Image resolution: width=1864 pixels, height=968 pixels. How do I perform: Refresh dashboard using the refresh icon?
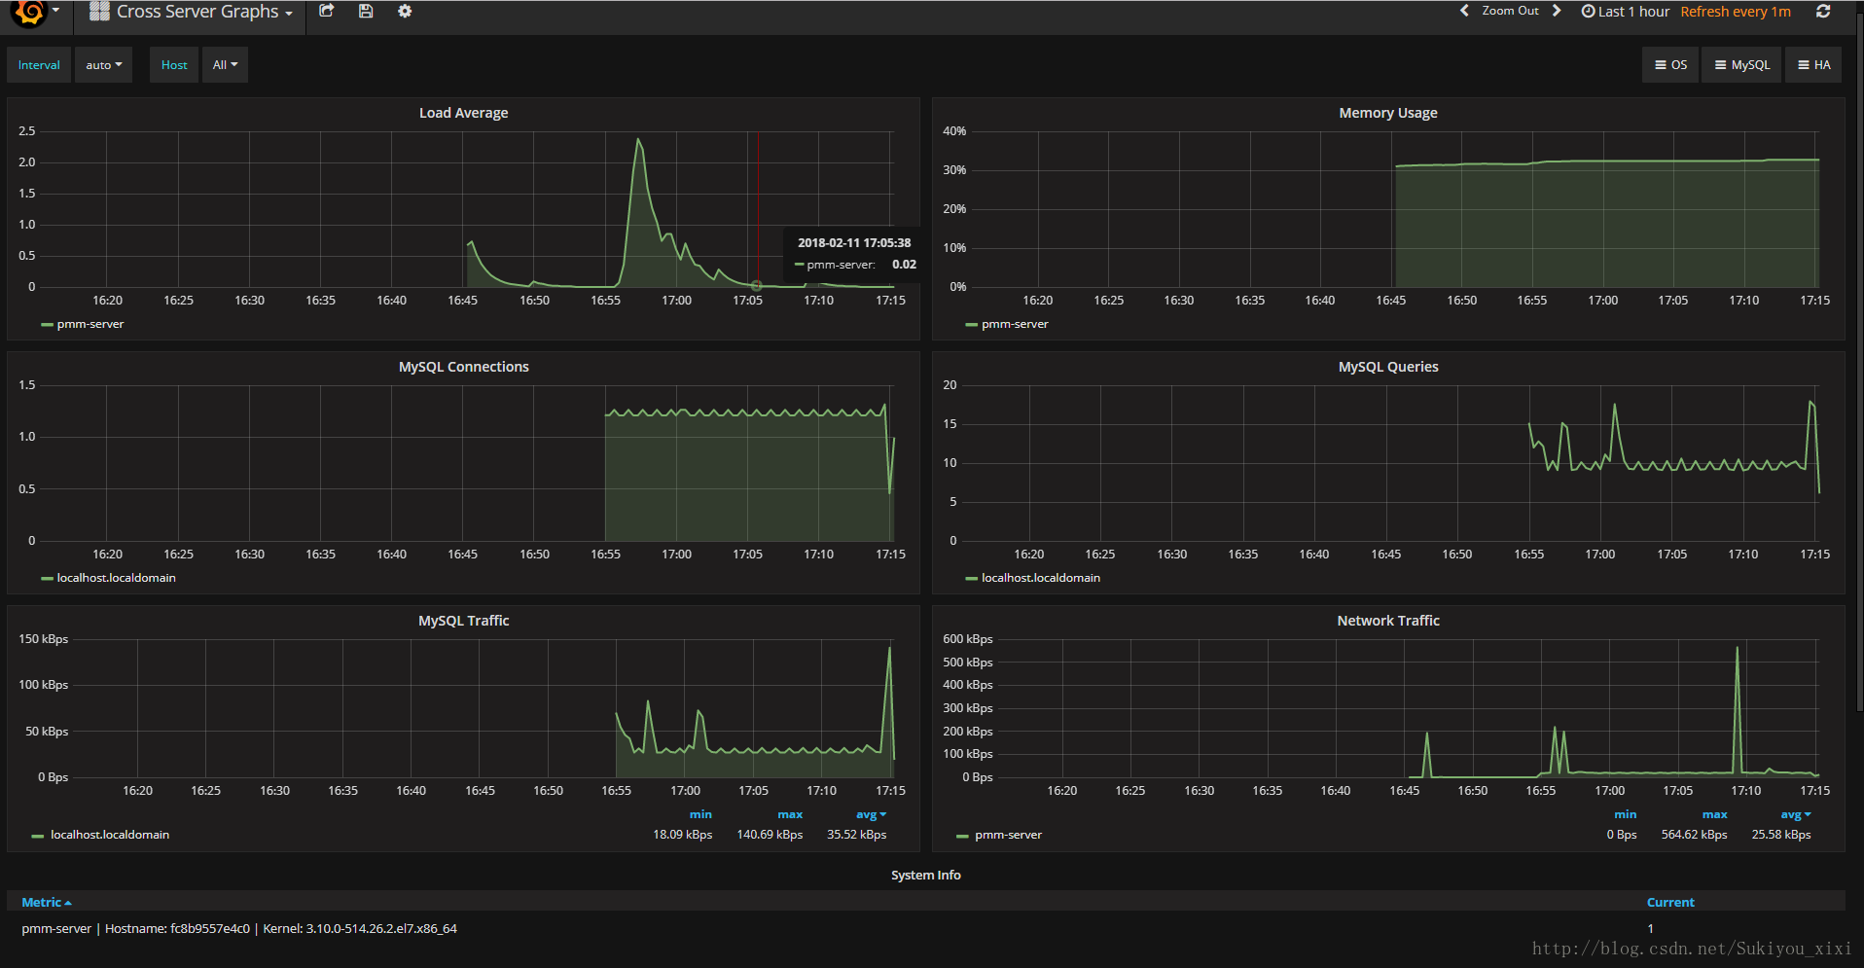click(x=1823, y=11)
